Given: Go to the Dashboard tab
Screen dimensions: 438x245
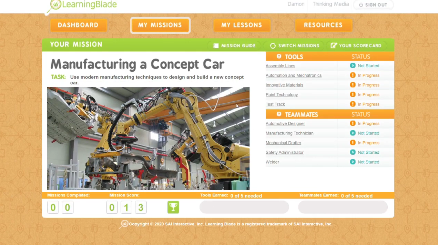Looking at the screenshot, I should point(78,25).
